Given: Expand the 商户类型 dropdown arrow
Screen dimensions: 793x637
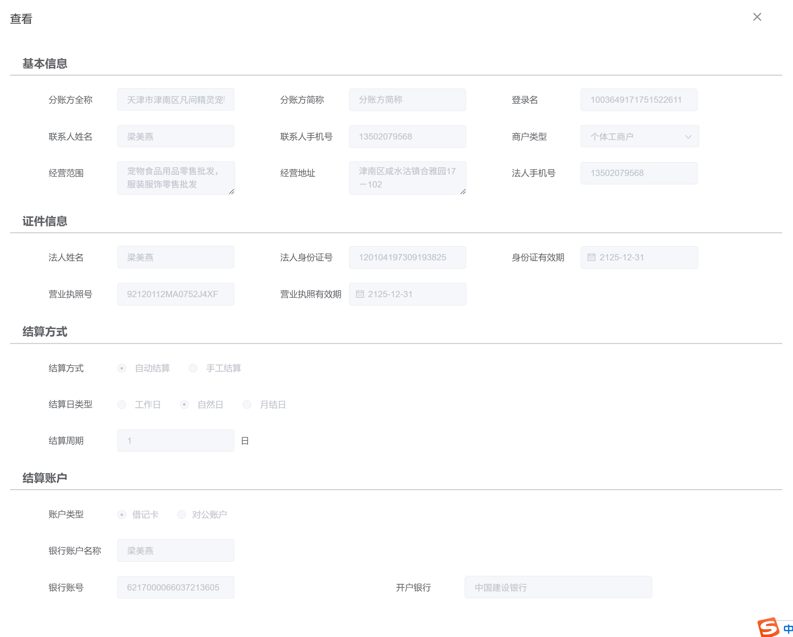Looking at the screenshot, I should tap(688, 137).
